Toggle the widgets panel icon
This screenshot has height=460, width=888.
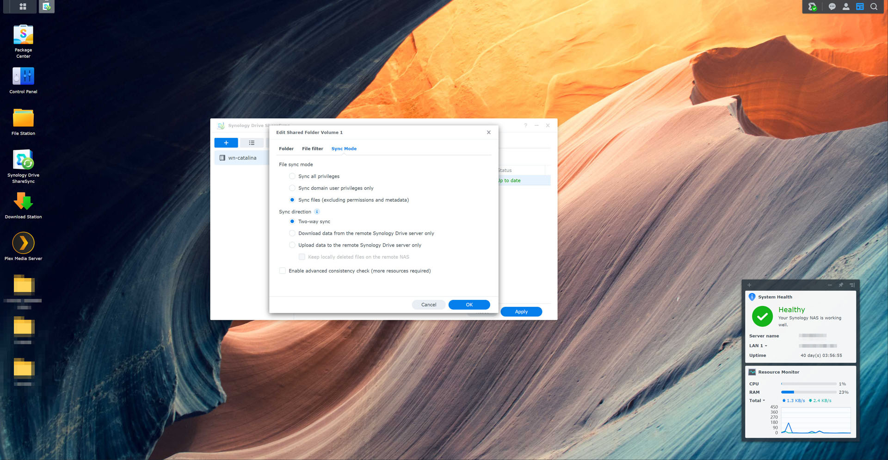860,6
